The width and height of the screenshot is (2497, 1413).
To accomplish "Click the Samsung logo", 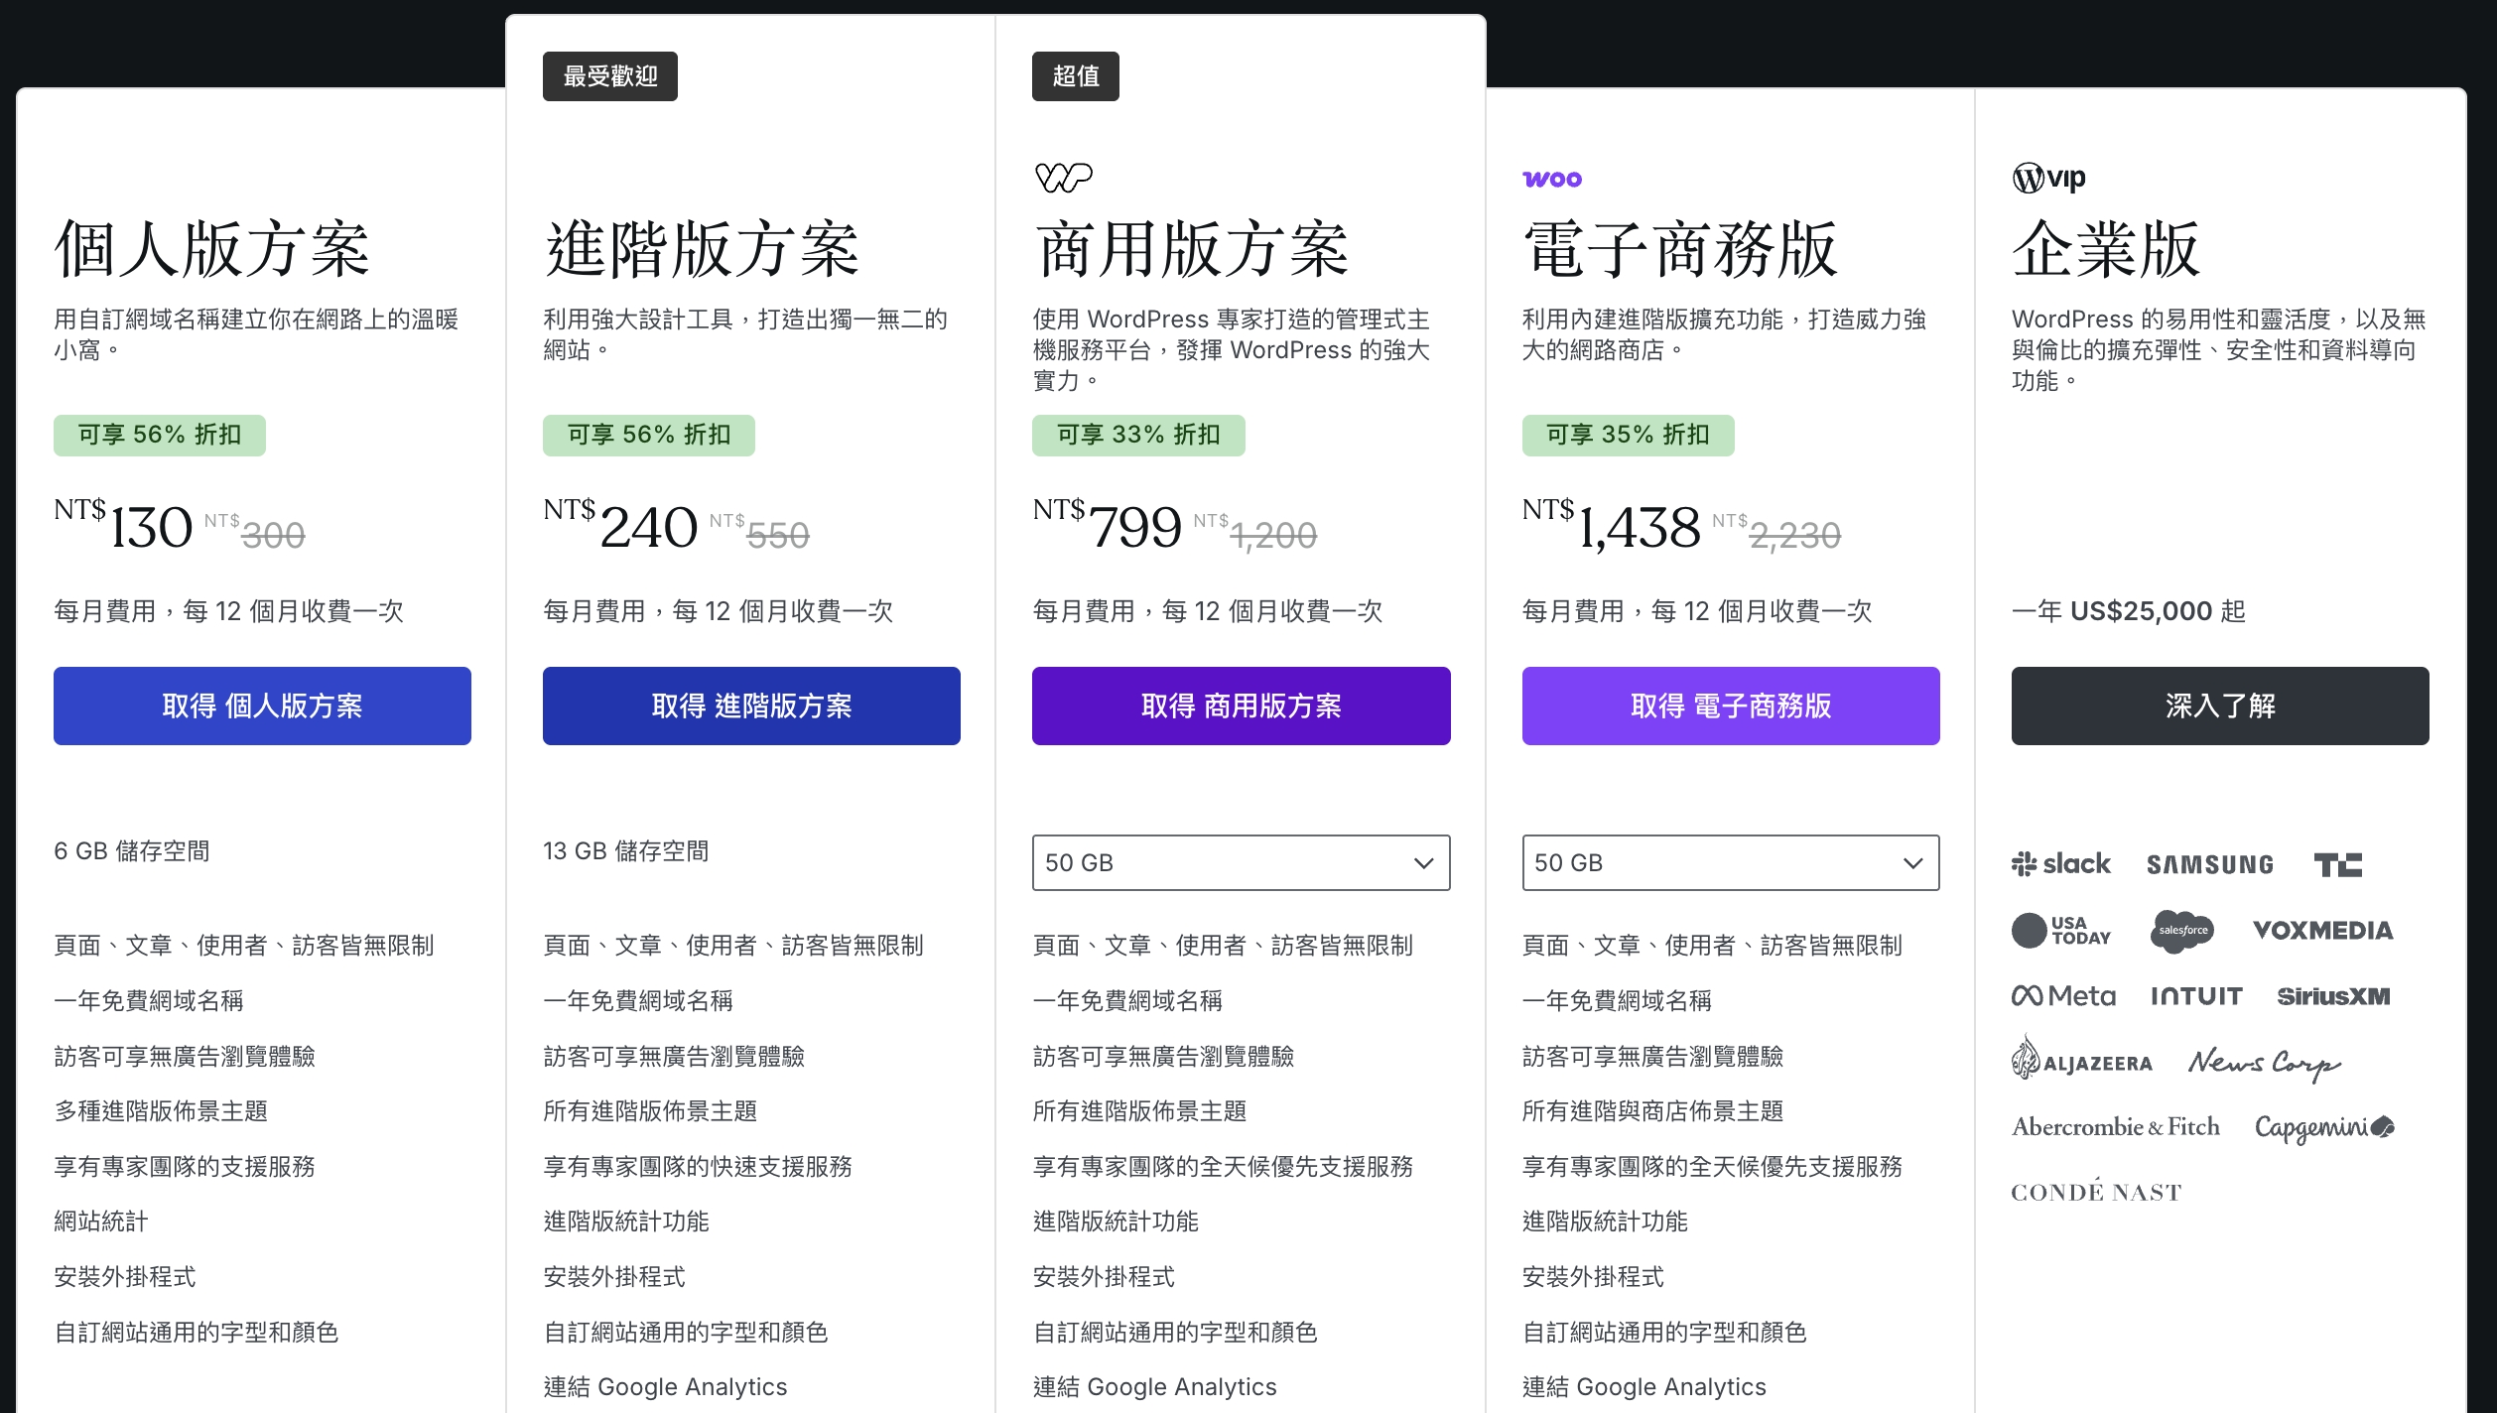I will [2209, 865].
